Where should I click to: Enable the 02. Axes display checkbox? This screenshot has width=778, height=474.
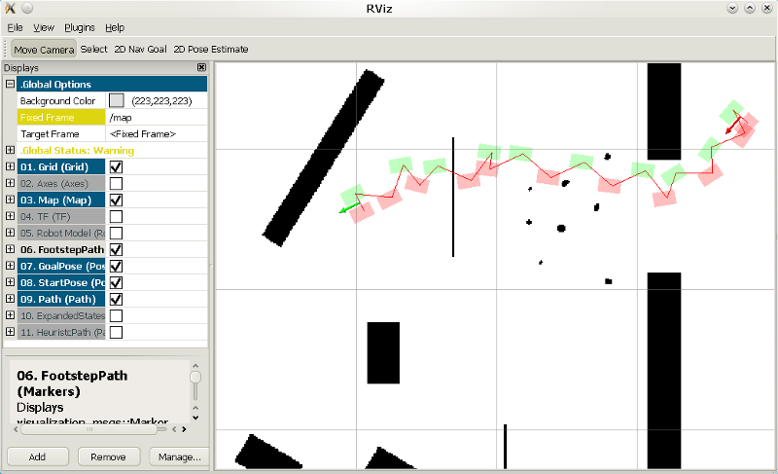(116, 184)
